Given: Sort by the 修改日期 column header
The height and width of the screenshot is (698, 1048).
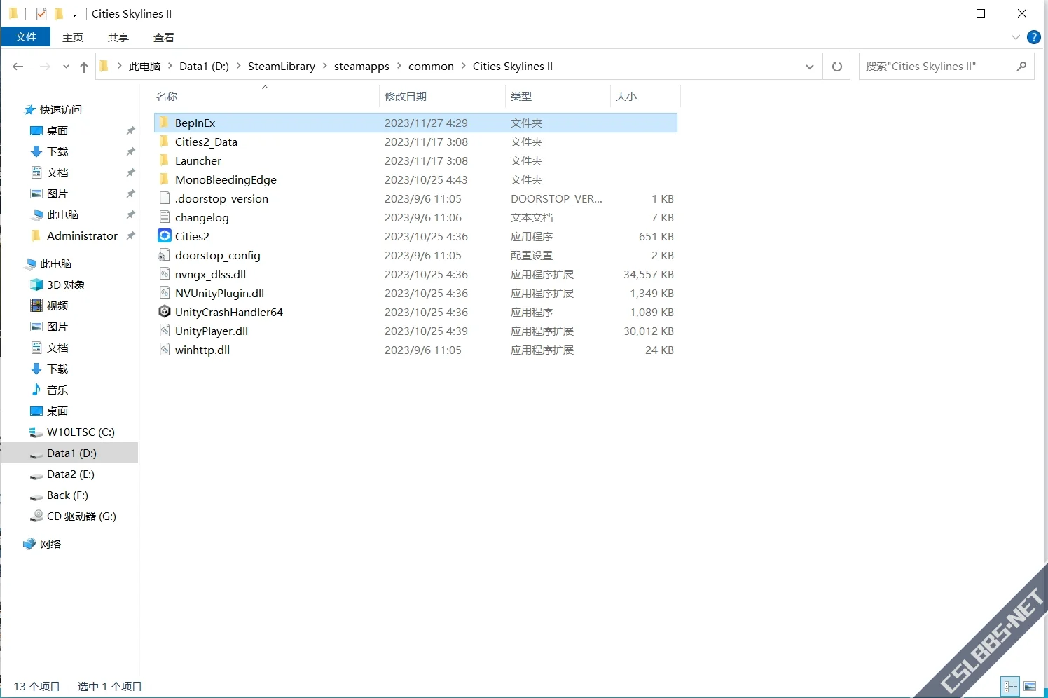Looking at the screenshot, I should click(x=406, y=96).
